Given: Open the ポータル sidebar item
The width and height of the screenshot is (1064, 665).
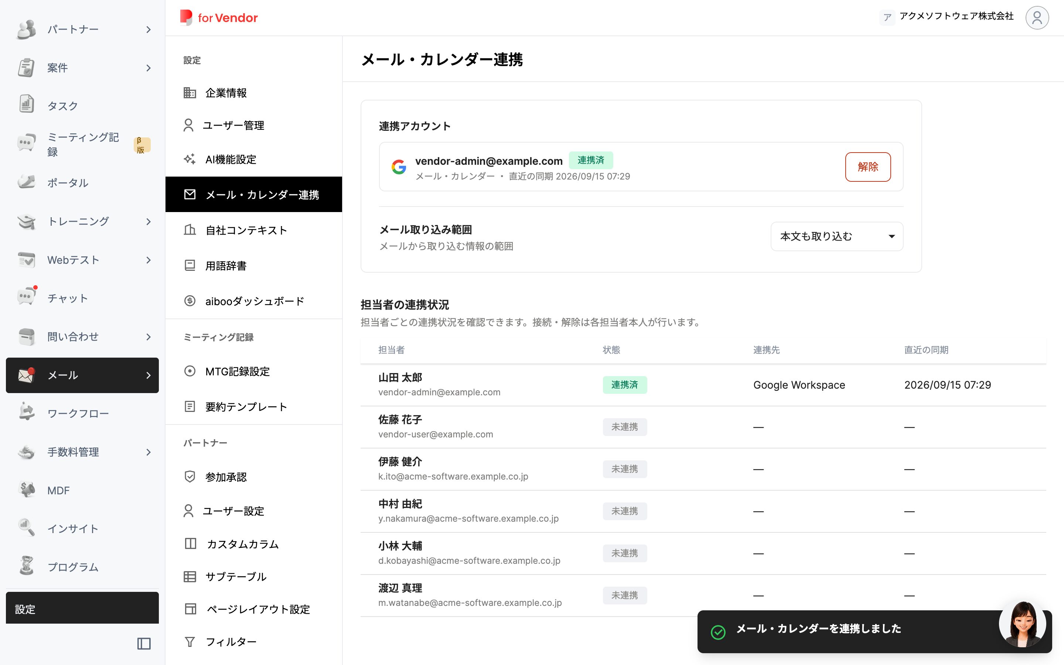Looking at the screenshot, I should (x=82, y=183).
